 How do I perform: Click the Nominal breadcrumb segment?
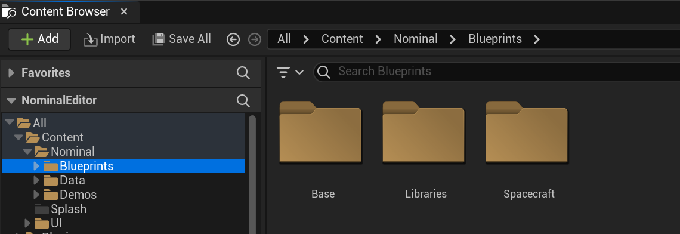pyautogui.click(x=416, y=39)
